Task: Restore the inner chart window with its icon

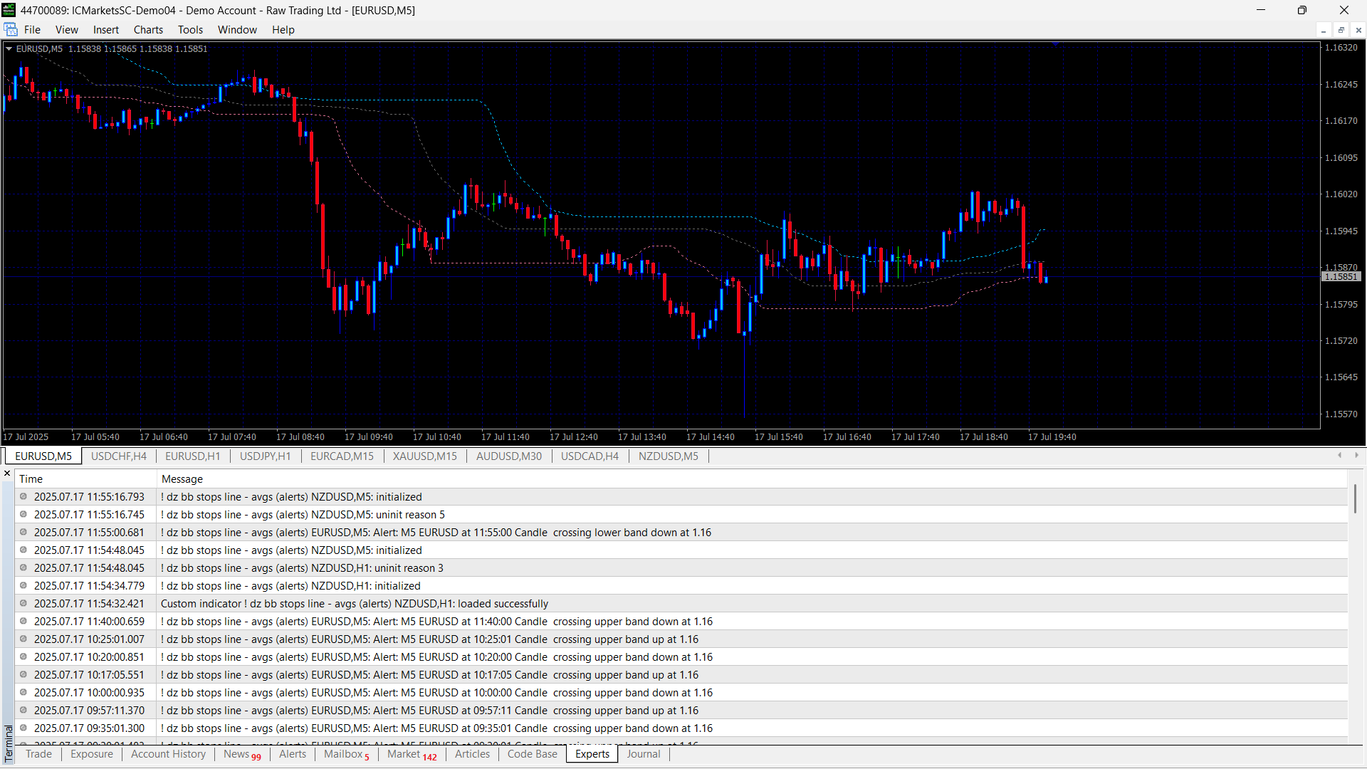Action: click(x=1341, y=30)
